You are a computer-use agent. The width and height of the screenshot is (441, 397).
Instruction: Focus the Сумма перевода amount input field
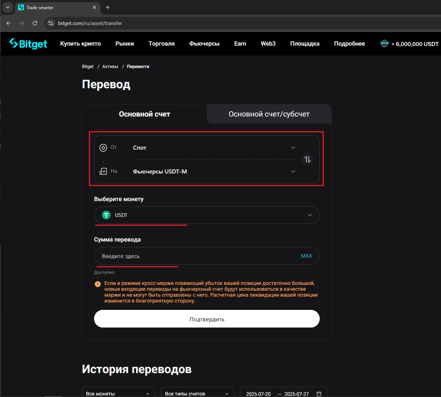pyautogui.click(x=207, y=256)
